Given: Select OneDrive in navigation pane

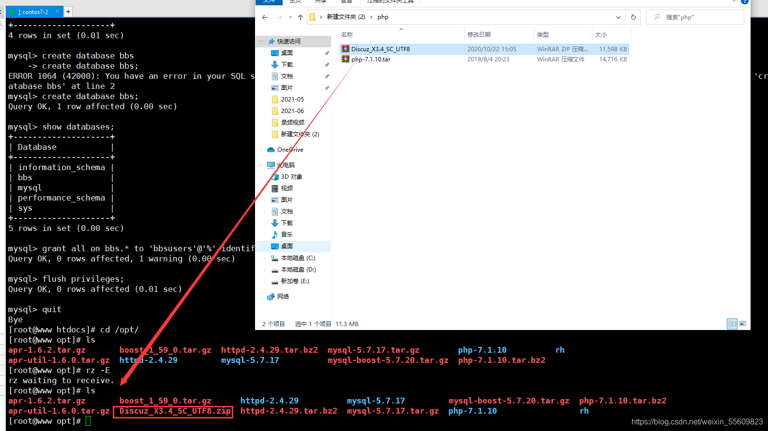Looking at the screenshot, I should [x=290, y=150].
